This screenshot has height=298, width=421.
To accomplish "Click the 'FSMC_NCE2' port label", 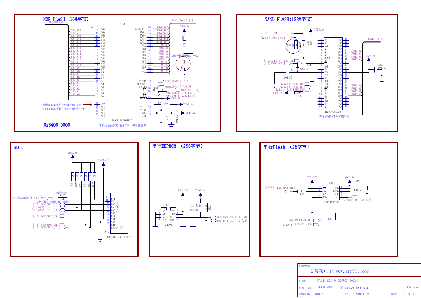I will tap(277, 63).
